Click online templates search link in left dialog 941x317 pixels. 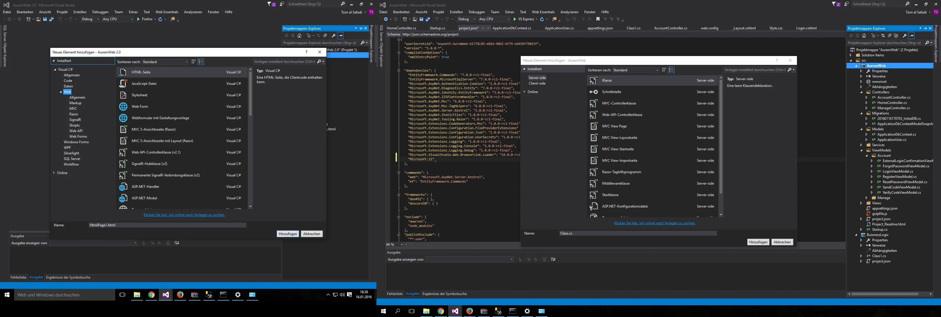[184, 215]
